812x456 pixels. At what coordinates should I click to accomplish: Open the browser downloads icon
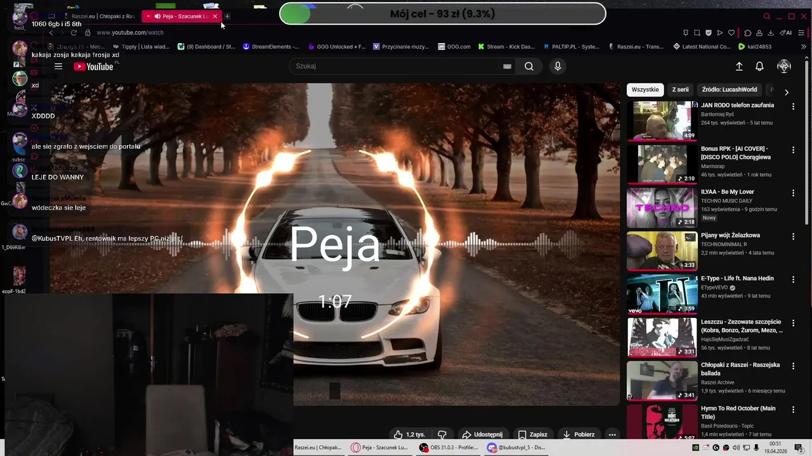[771, 32]
